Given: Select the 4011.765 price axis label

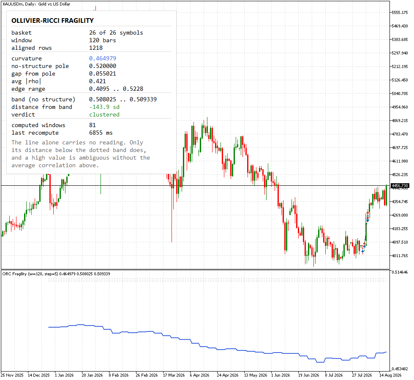Looking at the screenshot, I should click(x=400, y=256).
